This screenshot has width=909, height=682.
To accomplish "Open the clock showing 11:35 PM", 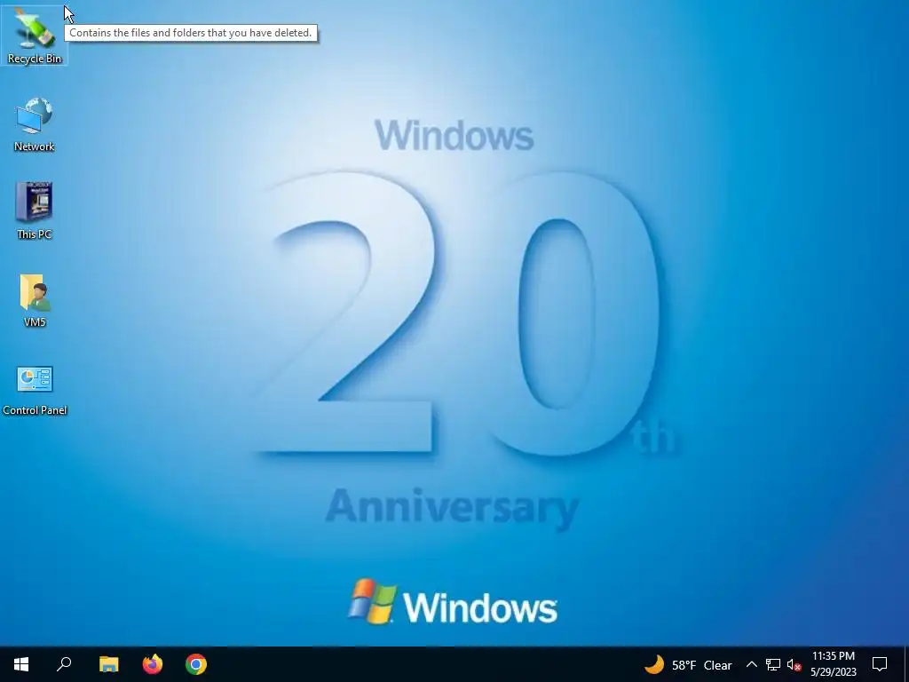I will click(x=834, y=664).
